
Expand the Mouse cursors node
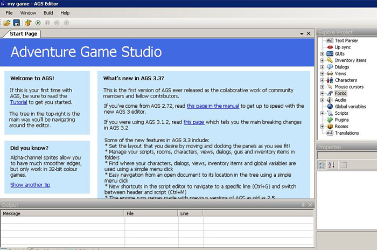pos(322,87)
